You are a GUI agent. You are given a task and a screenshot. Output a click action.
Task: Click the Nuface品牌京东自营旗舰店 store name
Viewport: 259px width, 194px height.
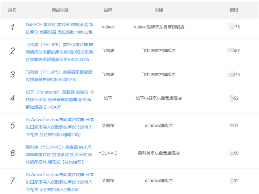click(x=159, y=27)
